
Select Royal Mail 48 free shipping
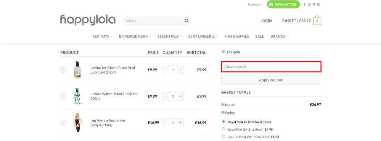tap(223, 122)
